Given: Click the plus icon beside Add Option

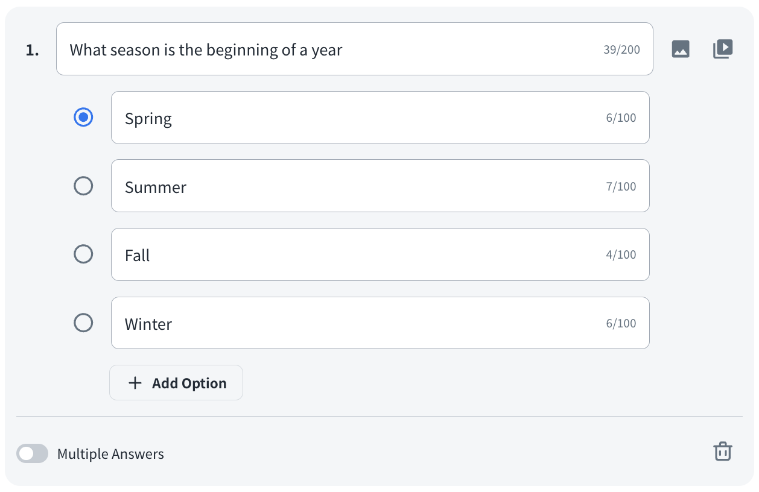Looking at the screenshot, I should tap(136, 383).
